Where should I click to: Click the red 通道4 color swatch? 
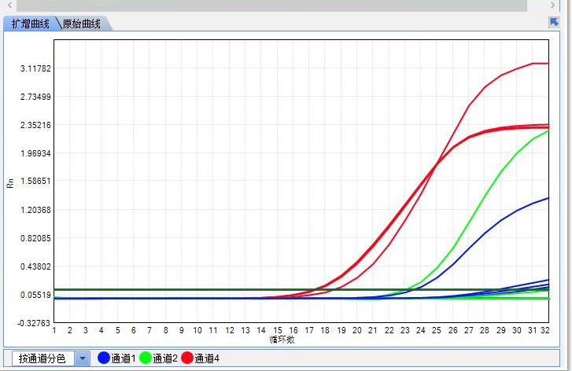coord(187,358)
